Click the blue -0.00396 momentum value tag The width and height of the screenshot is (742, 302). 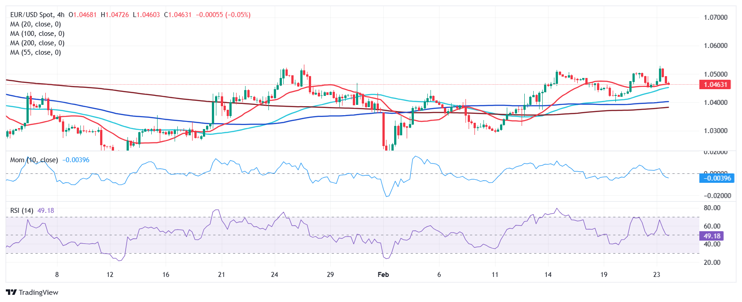(717, 178)
